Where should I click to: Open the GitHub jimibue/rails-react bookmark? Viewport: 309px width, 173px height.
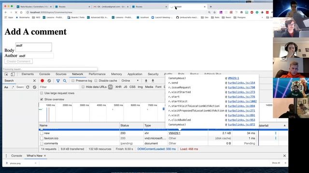pyautogui.click(x=187, y=17)
